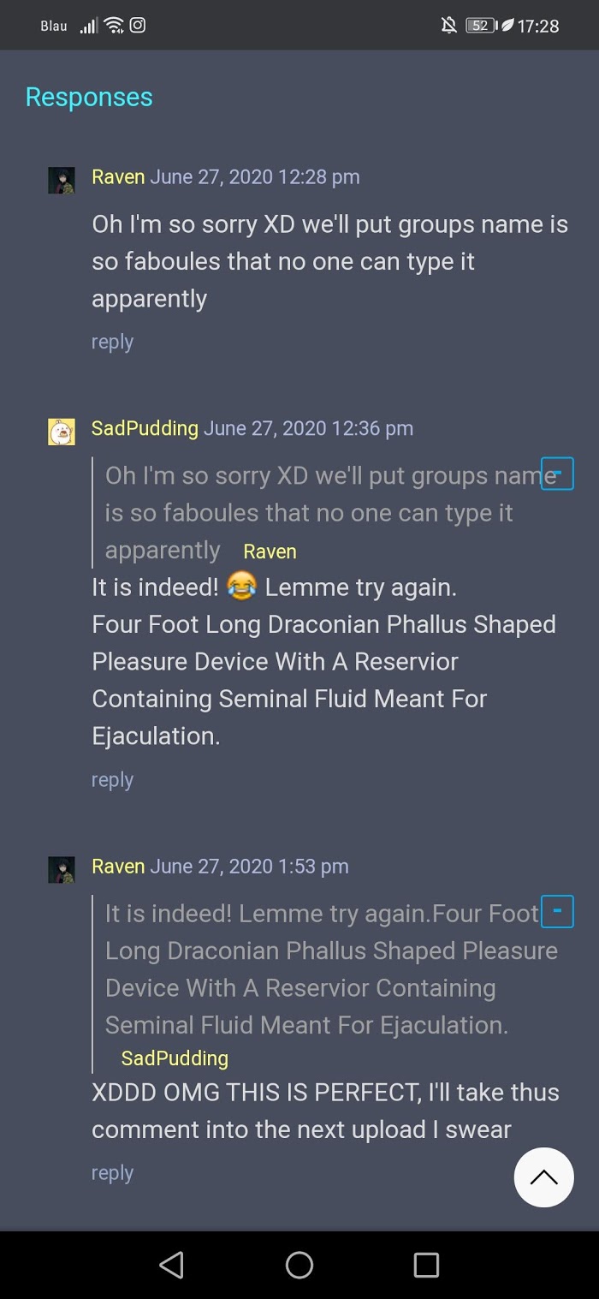Reply to SadPudding's comment

112,780
